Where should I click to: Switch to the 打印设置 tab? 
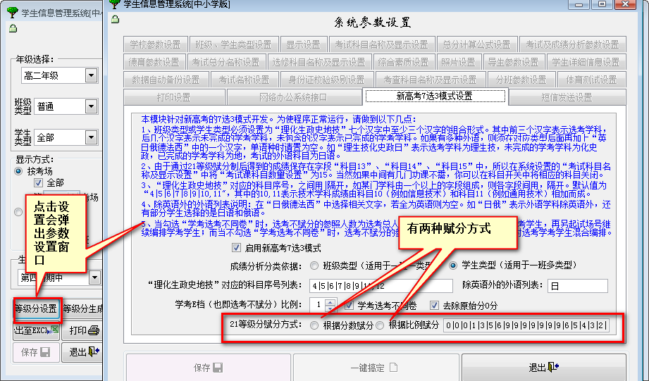(173, 96)
